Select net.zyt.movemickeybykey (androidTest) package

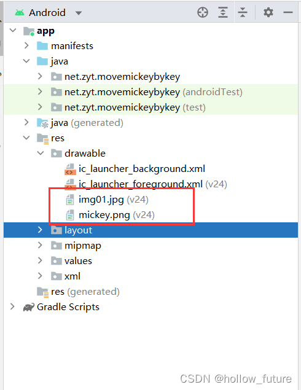tap(154, 92)
